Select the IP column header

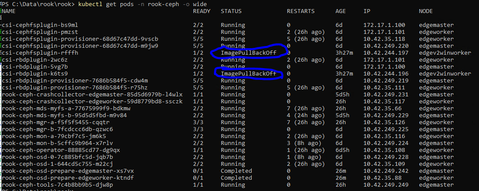(367, 11)
